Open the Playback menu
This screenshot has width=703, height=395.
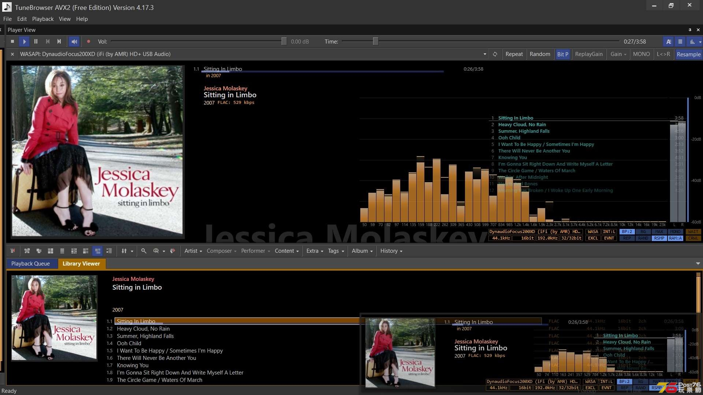(x=43, y=19)
